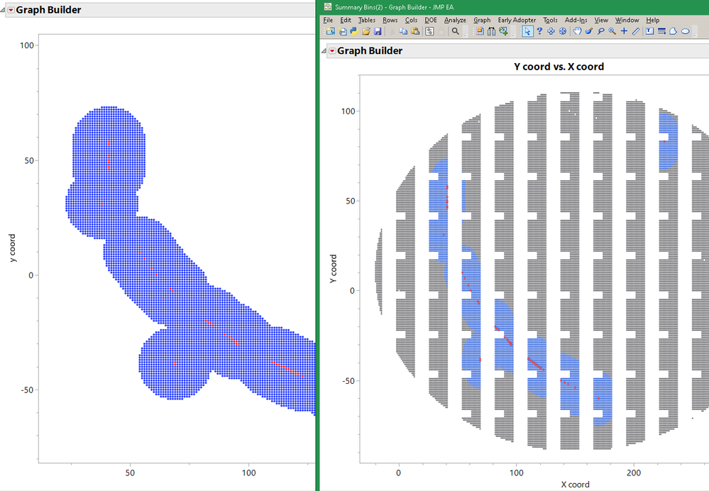Viewport: 709px width, 491px height.
Task: Click the 'Y coord' axis label in right graph
Action: tap(334, 268)
